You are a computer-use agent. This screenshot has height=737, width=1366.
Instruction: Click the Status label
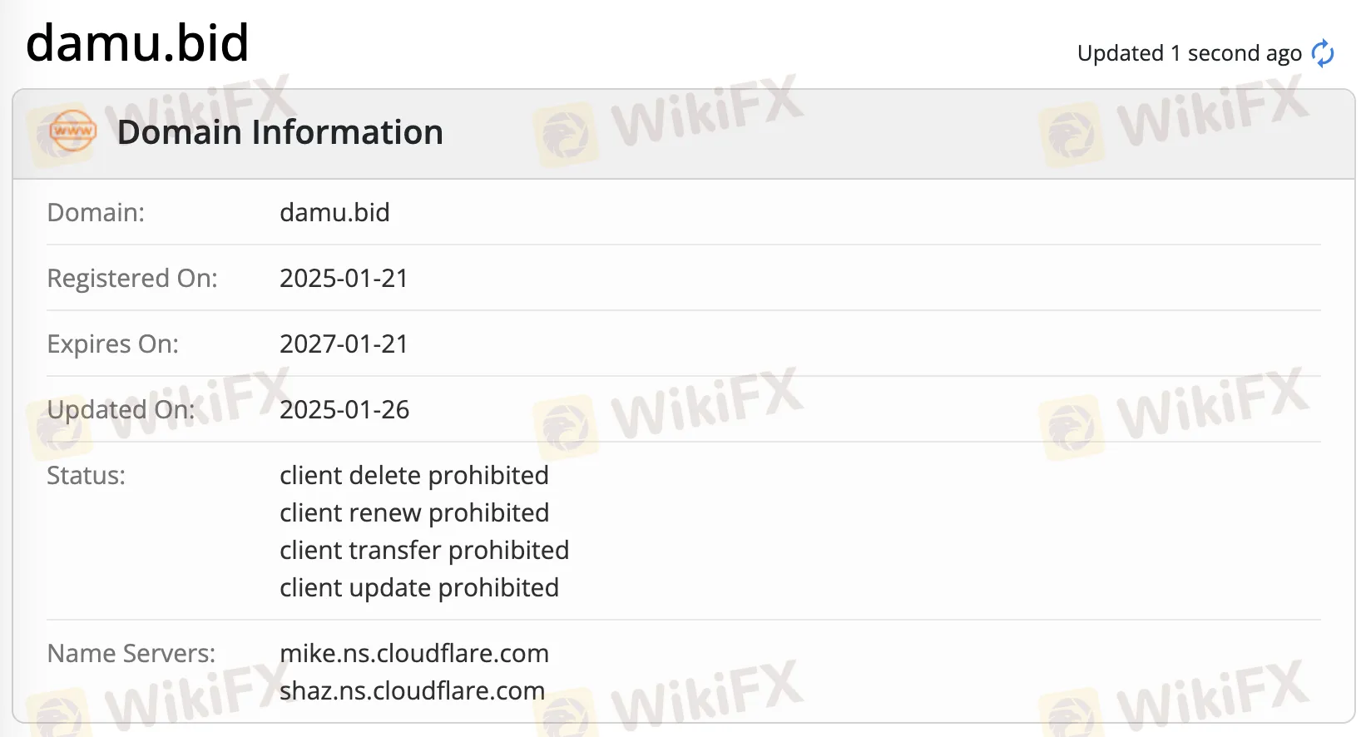[87, 475]
